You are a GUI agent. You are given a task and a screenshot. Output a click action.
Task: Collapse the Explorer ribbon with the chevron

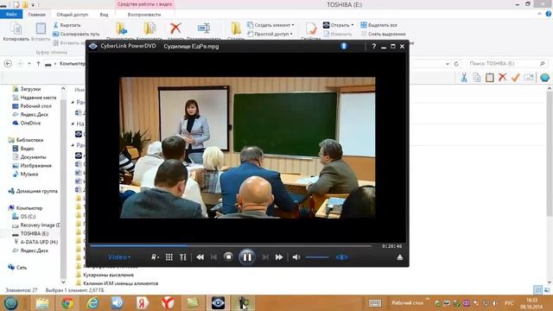[x=539, y=14]
